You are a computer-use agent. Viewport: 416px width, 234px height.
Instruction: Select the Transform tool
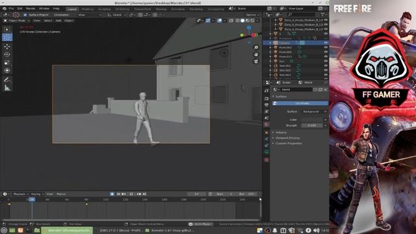pos(7,71)
